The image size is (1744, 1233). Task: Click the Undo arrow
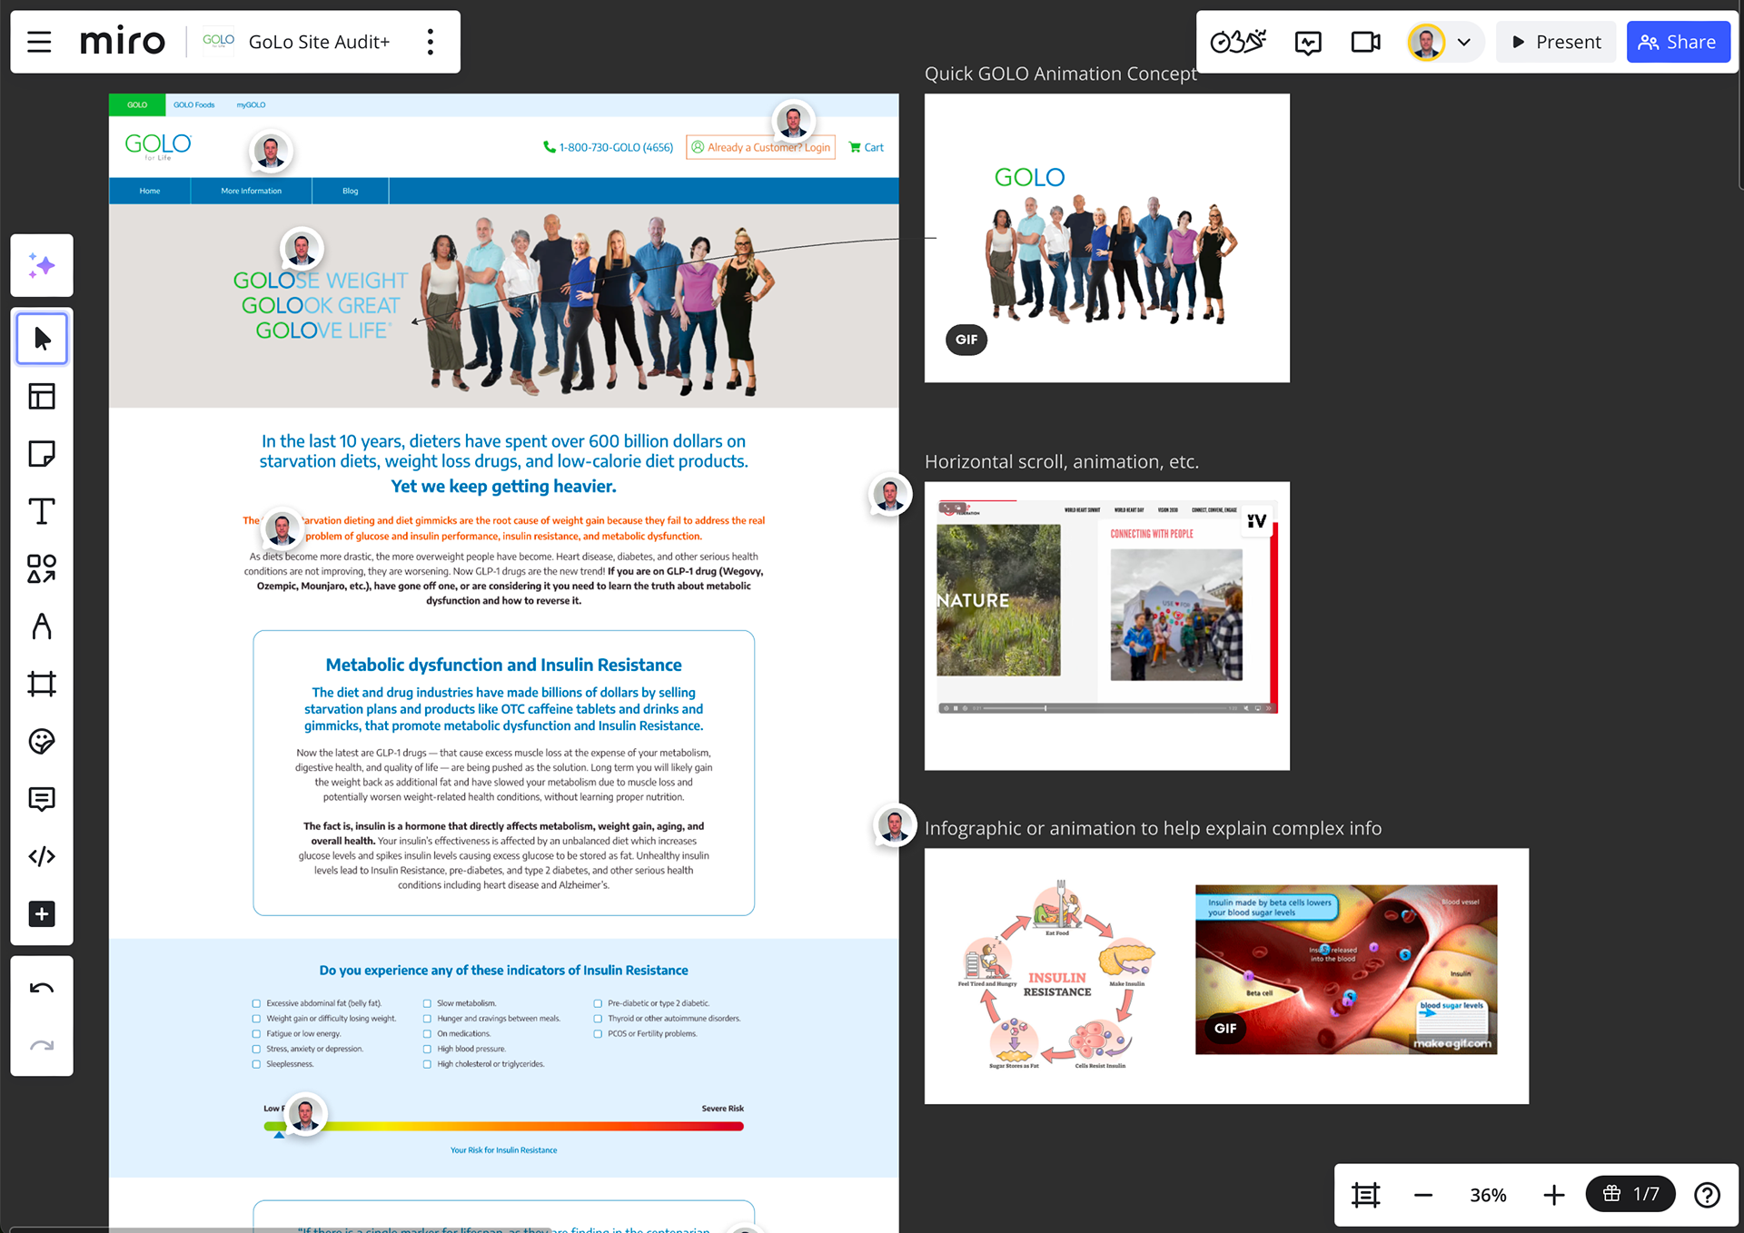coord(42,989)
